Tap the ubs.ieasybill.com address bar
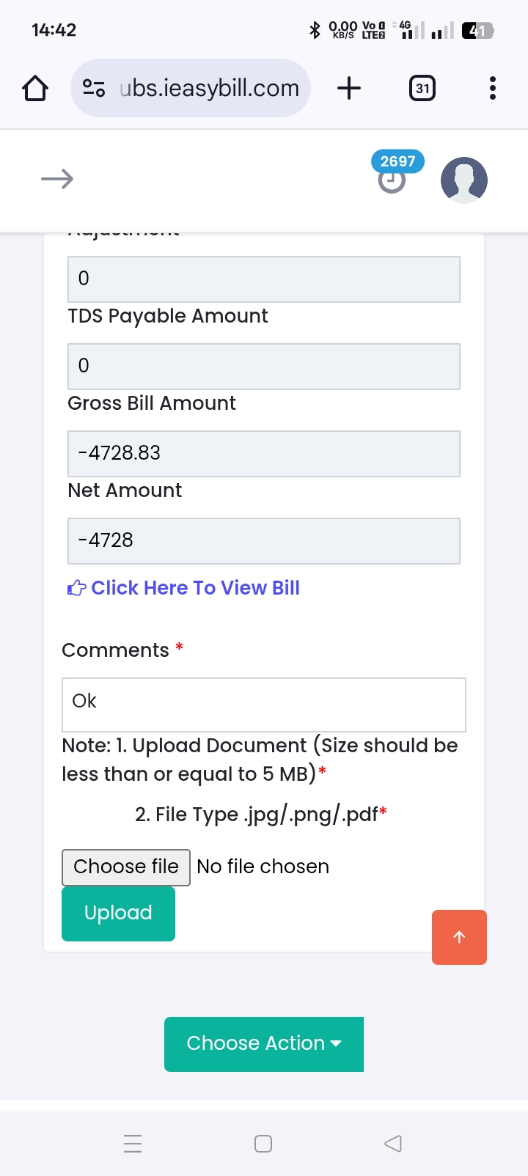 (x=209, y=89)
